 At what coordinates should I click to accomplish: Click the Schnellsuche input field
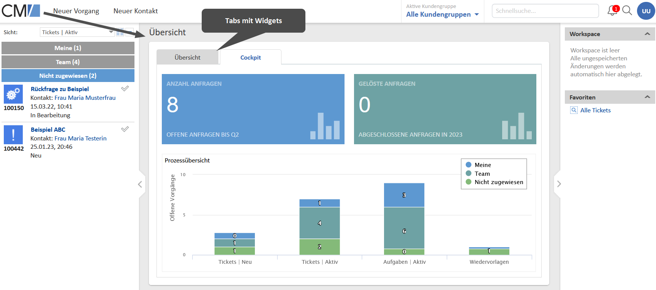coord(545,11)
